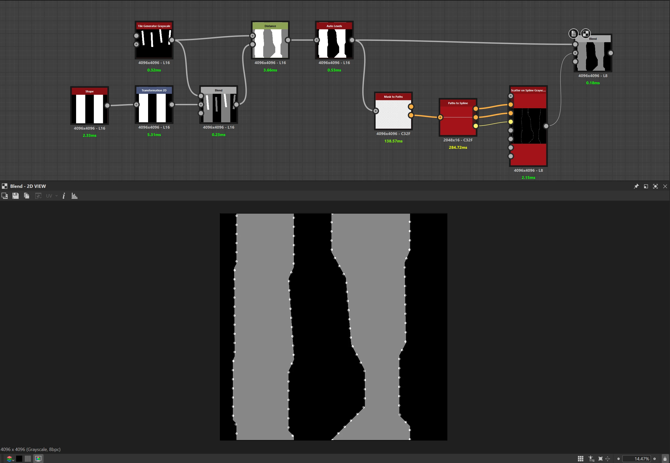The image size is (670, 463).
Task: Click the save image floppy disk icon
Action: pyautogui.click(x=15, y=196)
